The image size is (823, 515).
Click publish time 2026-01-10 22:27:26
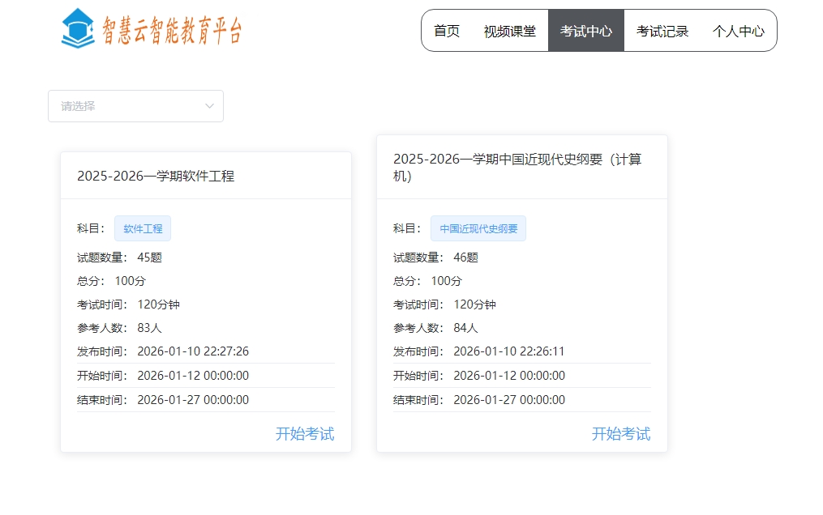pyautogui.click(x=193, y=351)
